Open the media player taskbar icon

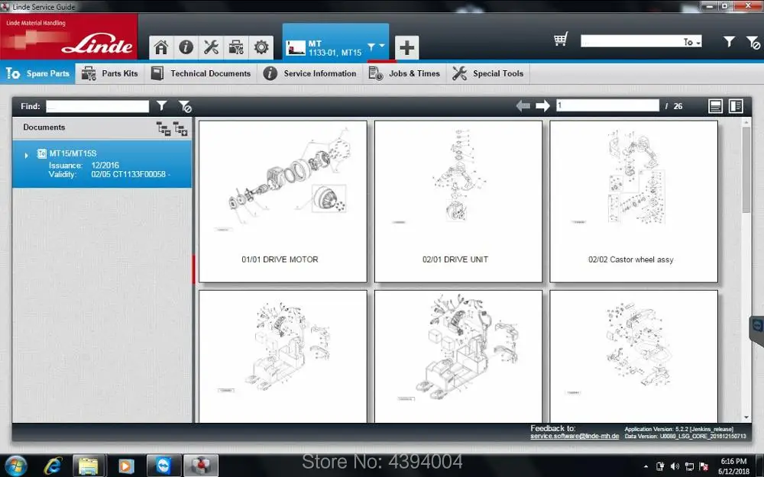[126, 466]
